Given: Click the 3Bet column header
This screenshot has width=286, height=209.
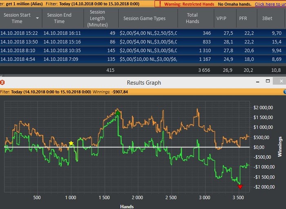Looking at the screenshot, I should [268, 18].
